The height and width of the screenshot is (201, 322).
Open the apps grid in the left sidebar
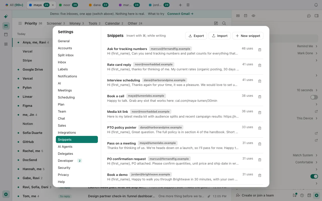tap(6, 44)
